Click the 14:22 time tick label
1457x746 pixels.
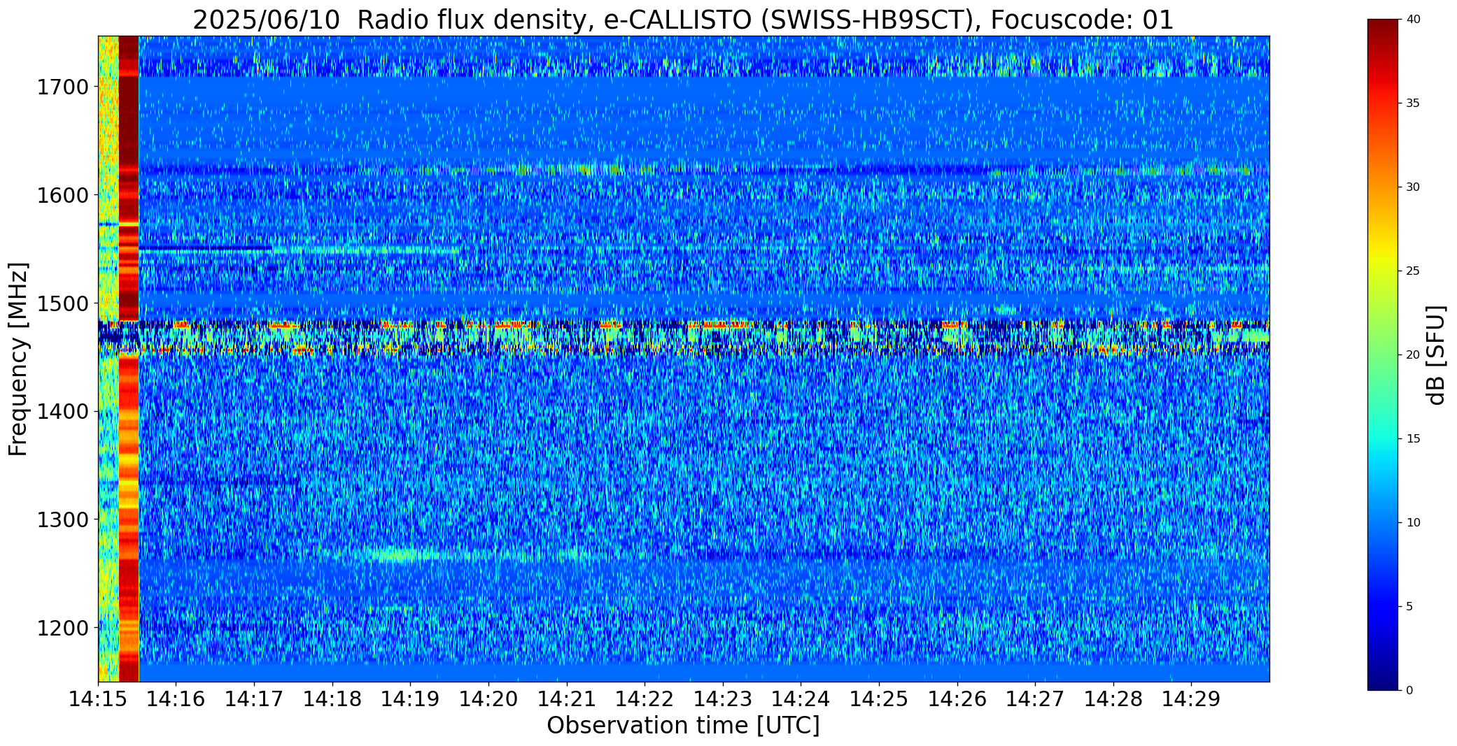[x=645, y=698]
